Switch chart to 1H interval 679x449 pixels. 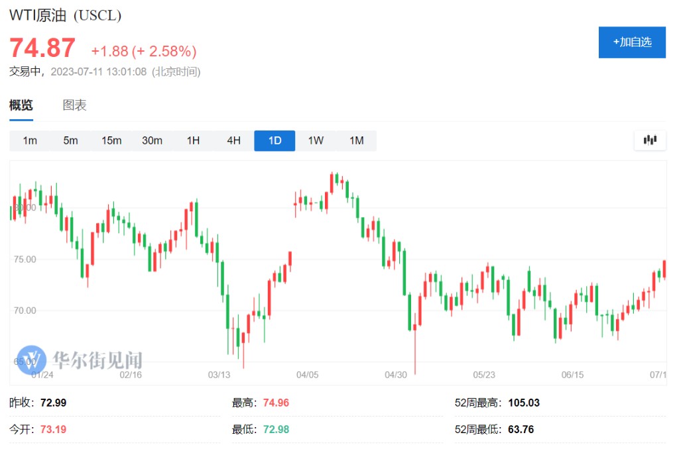click(193, 140)
